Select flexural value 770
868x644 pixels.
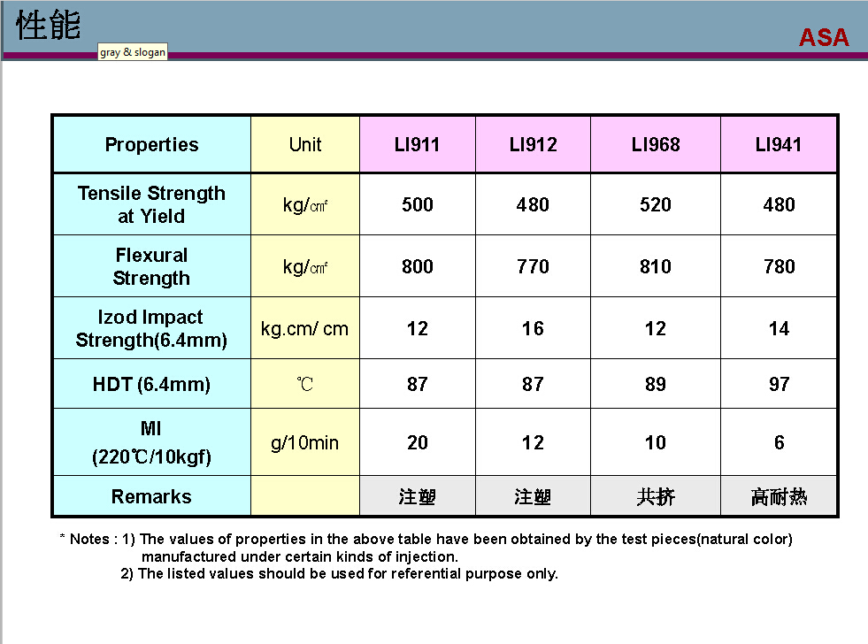click(533, 266)
